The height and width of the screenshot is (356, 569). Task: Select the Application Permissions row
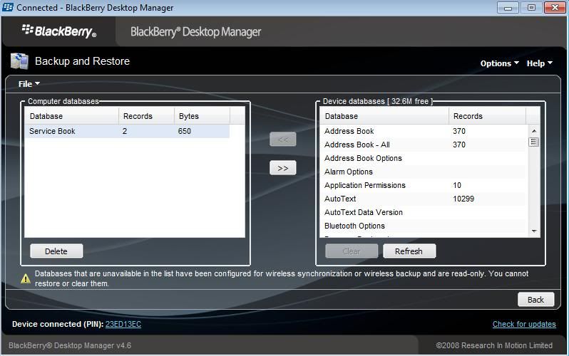pos(424,185)
